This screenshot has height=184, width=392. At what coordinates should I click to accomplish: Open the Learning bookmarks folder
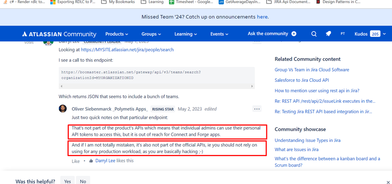coord(152,2)
